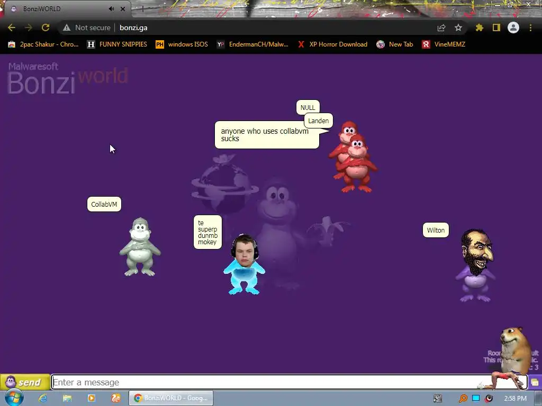Share this page via share icon
542x406 pixels.
coord(441,27)
